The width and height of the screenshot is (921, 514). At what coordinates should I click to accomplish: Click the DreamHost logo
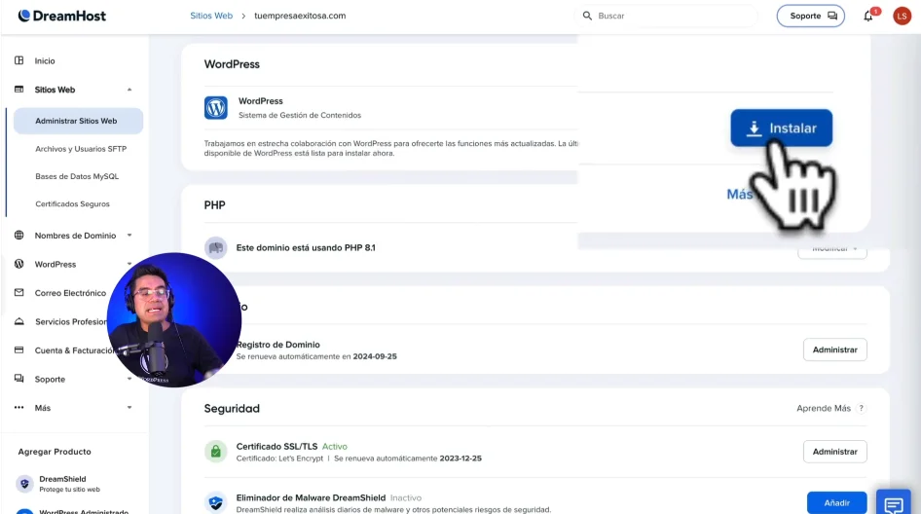61,16
